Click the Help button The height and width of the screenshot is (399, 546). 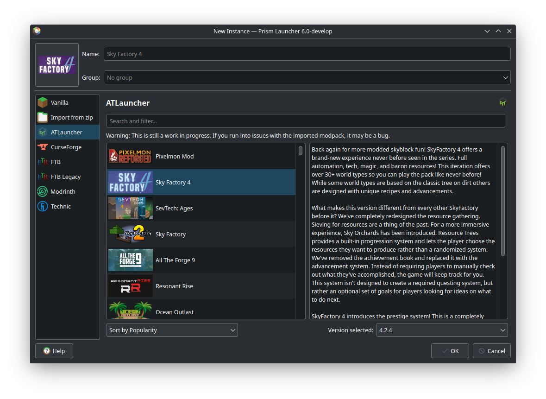click(x=54, y=351)
